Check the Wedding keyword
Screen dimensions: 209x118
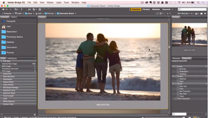pos(178,74)
